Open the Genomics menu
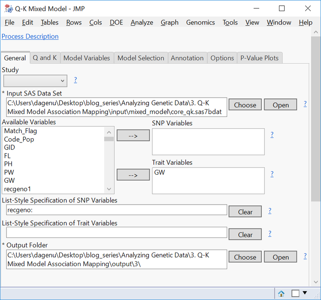321x300 pixels. [x=201, y=22]
